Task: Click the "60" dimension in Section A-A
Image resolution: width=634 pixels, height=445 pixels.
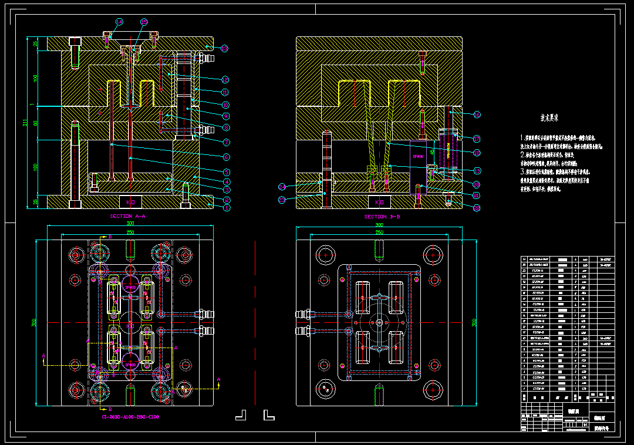Action: pyautogui.click(x=35, y=123)
